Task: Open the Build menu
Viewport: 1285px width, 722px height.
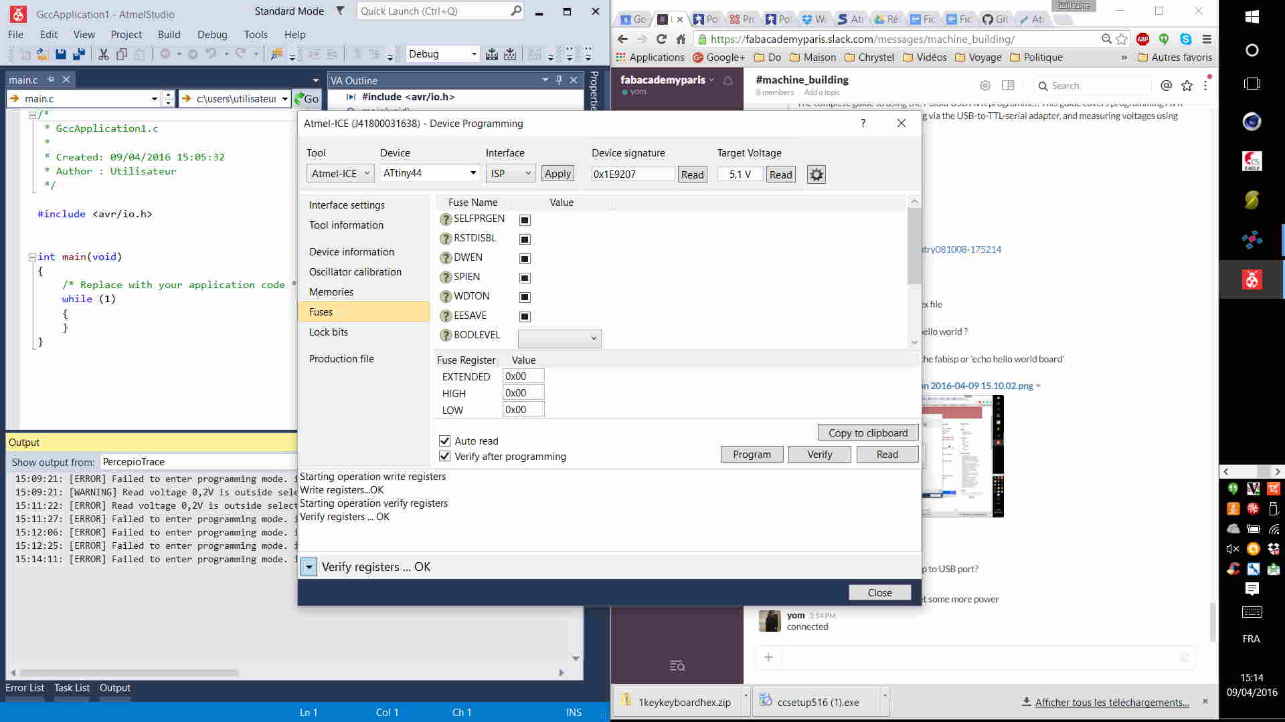Action: pyautogui.click(x=169, y=34)
